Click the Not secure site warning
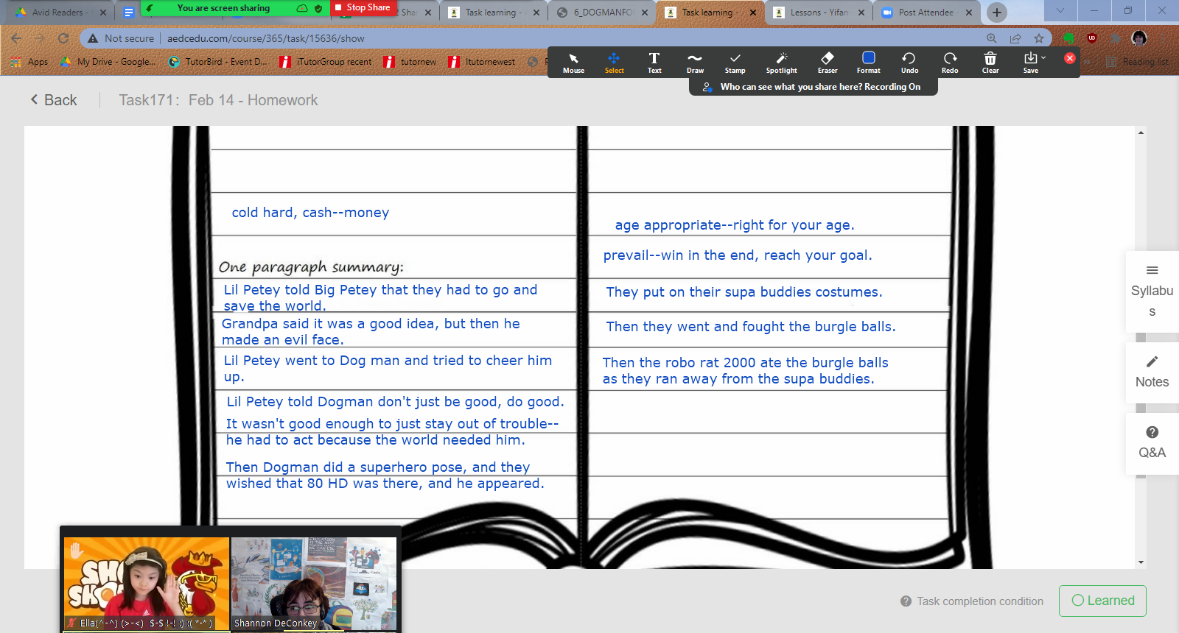Image resolution: width=1179 pixels, height=633 pixels. coord(121,38)
